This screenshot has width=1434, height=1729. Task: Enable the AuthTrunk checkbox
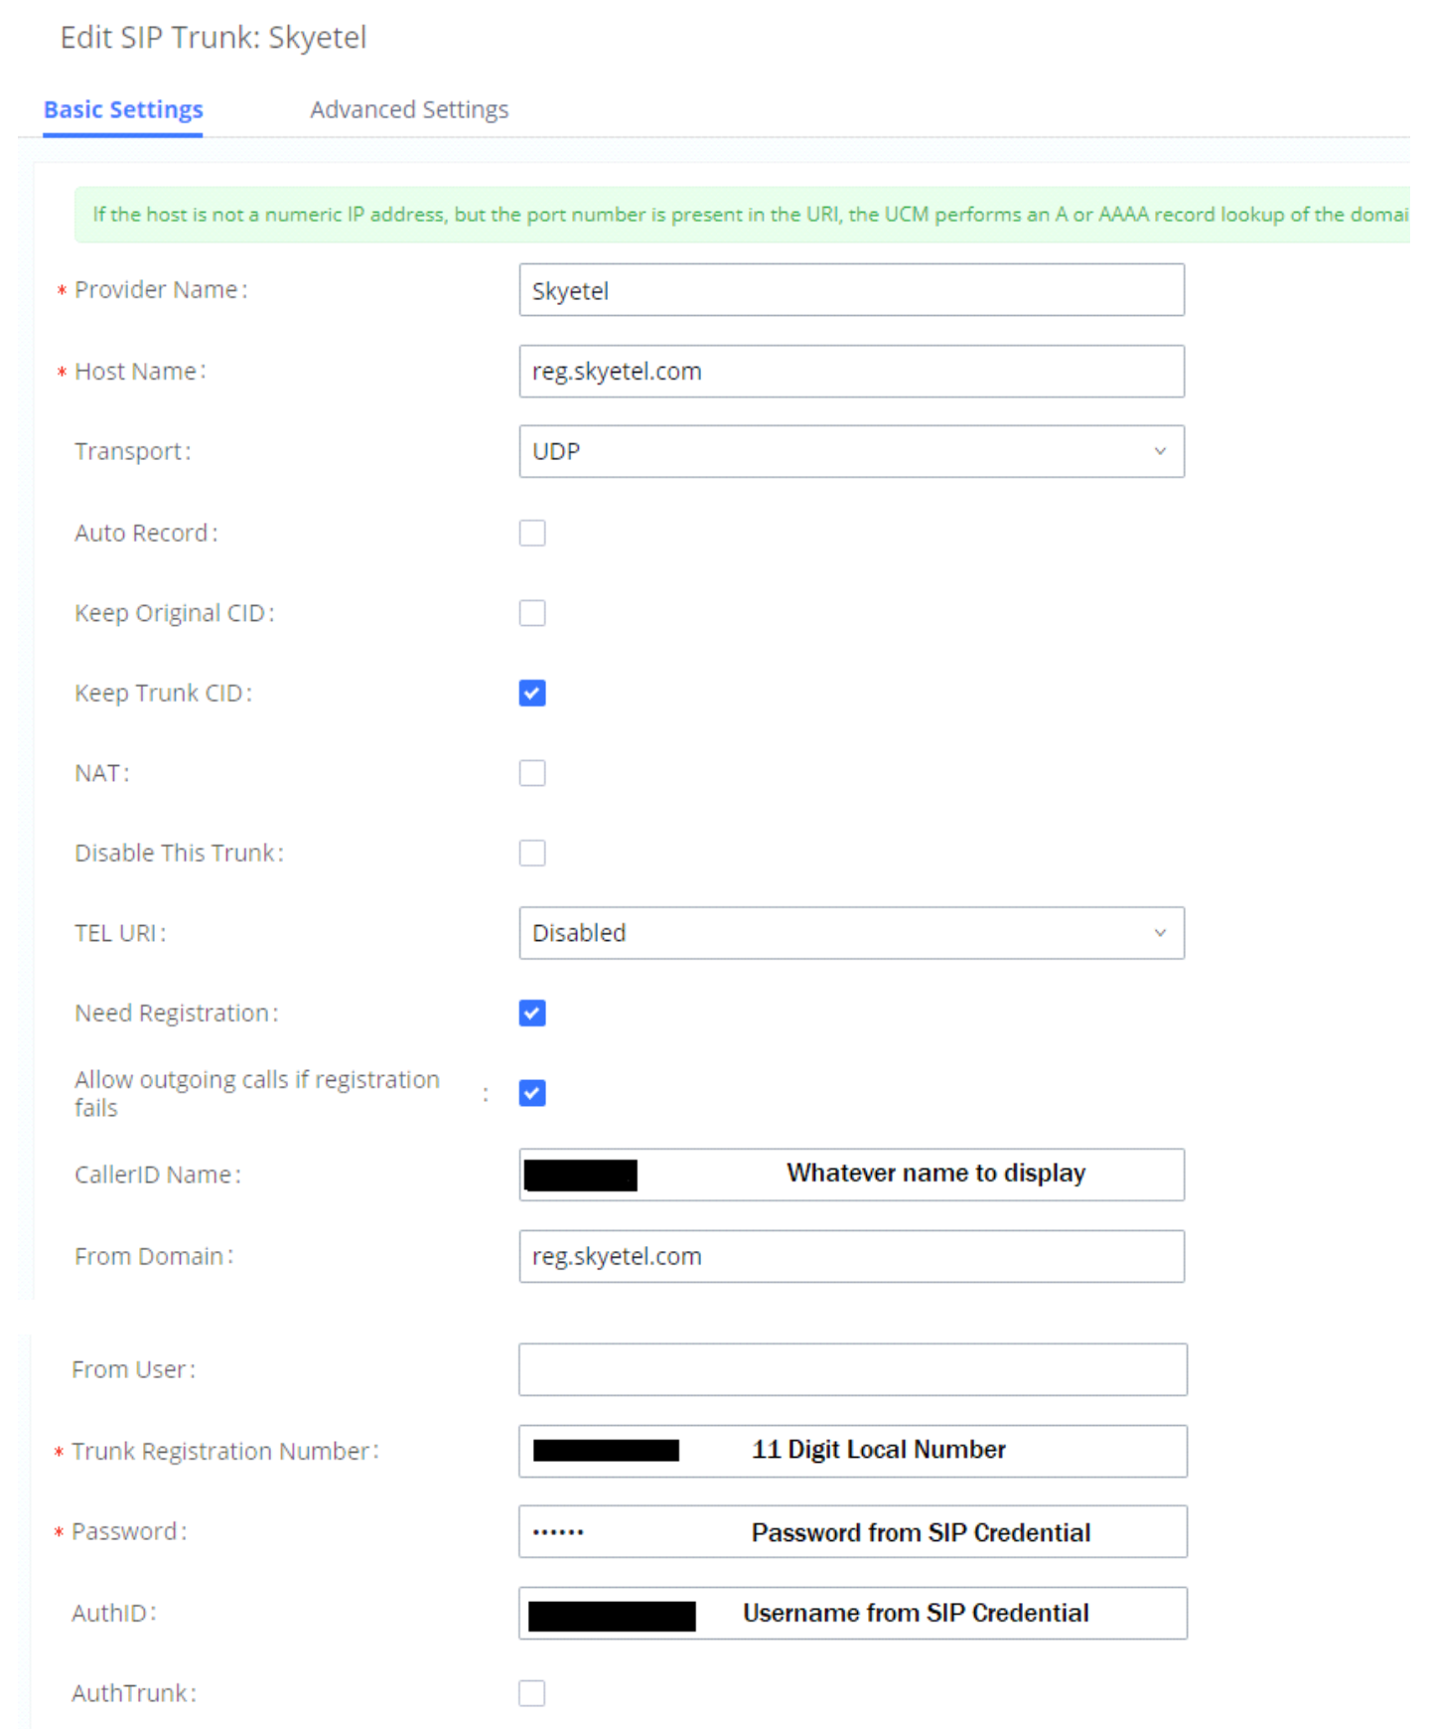tap(532, 1693)
